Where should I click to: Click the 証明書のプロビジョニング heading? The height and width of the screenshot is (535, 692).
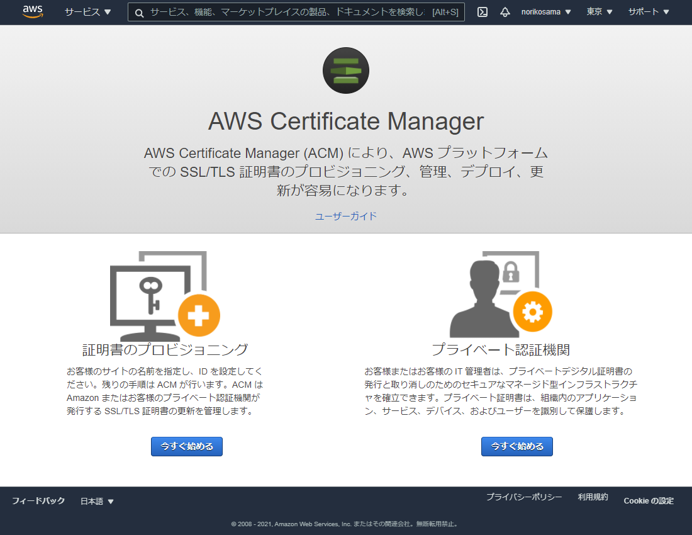pos(165,349)
